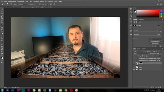Select the Eraser tool
This screenshot has width=164, height=92.
tap(2, 31)
